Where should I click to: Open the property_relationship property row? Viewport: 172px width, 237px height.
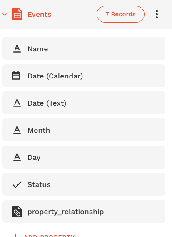[84, 211]
